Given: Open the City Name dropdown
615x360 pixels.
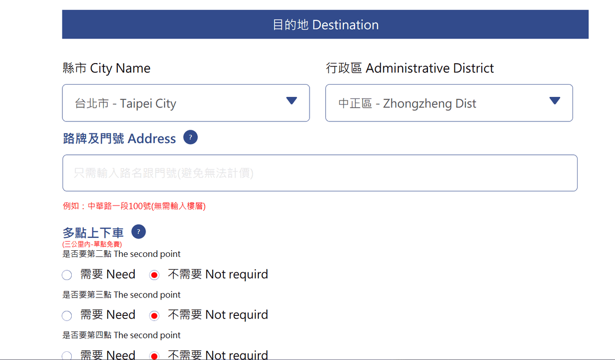Looking at the screenshot, I should click(x=186, y=103).
